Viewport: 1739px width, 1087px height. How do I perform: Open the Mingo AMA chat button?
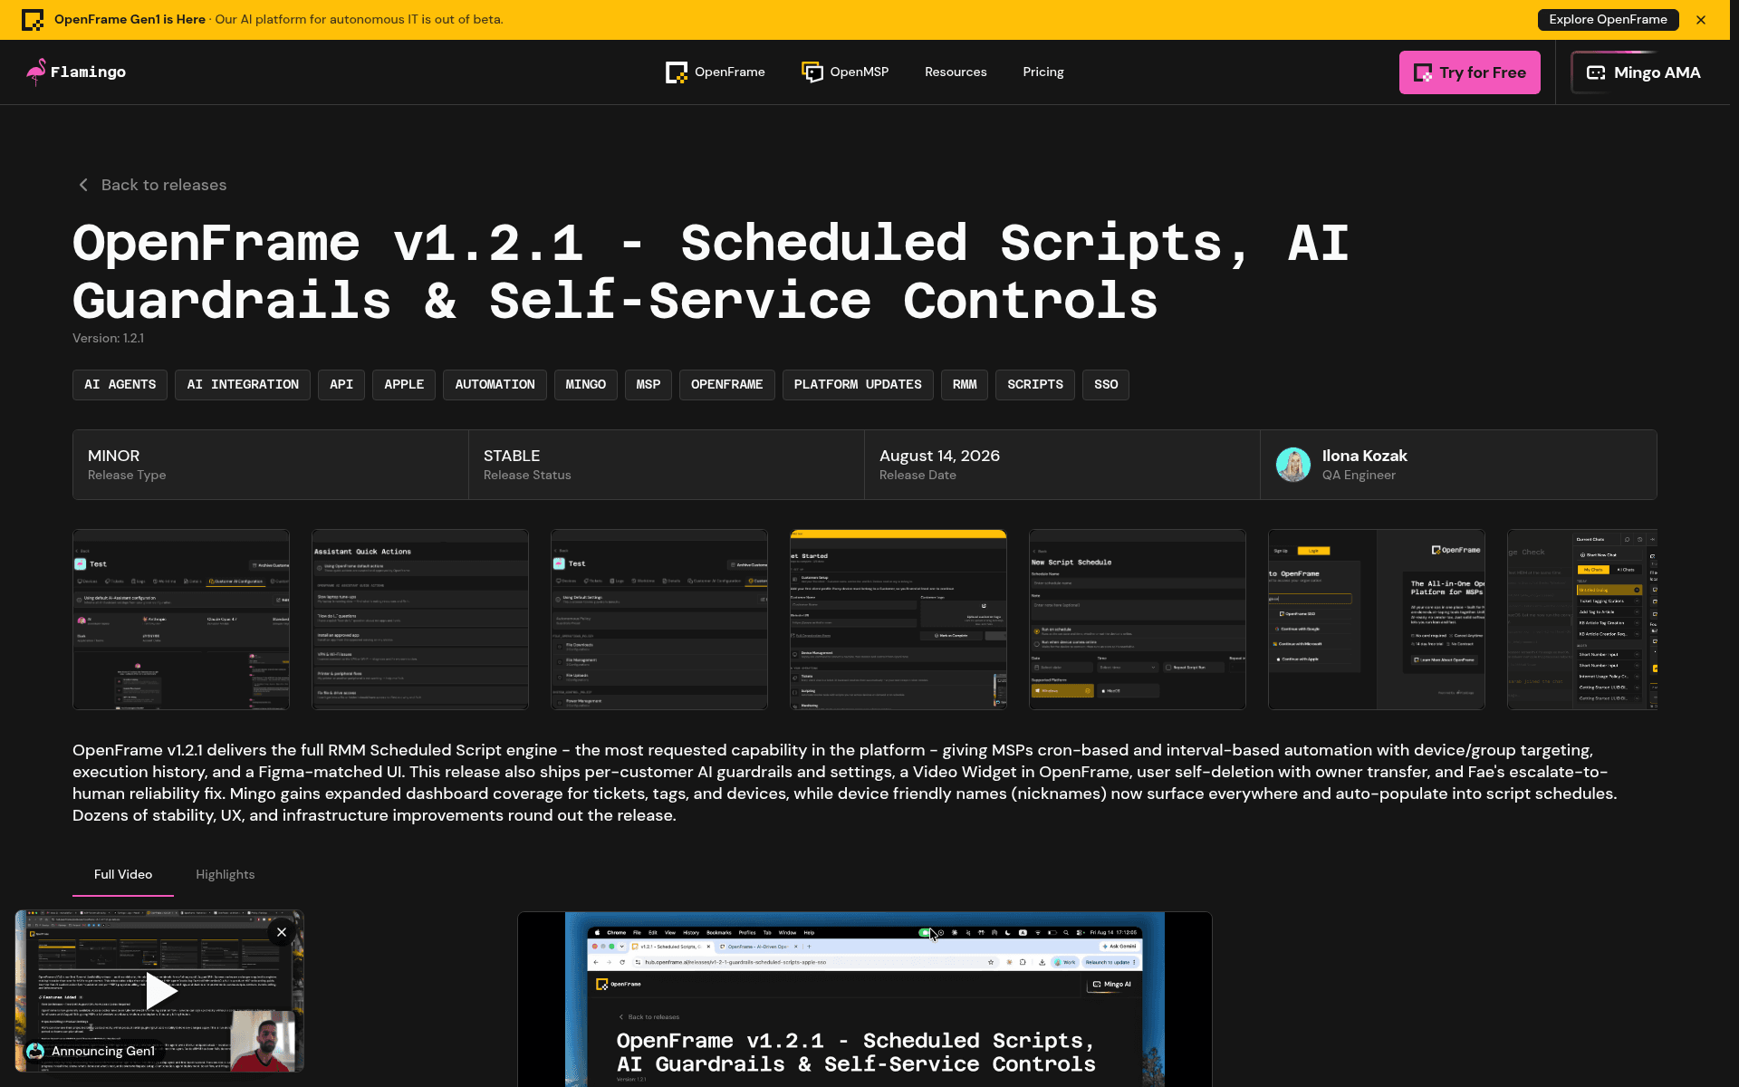point(1643,72)
